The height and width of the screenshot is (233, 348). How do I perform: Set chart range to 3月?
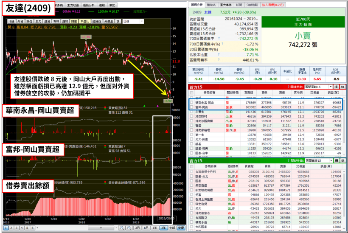tap(138, 227)
